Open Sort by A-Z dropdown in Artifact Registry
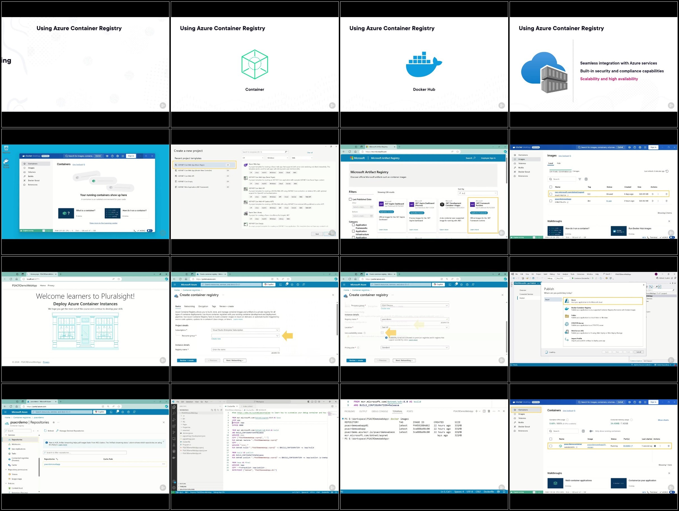Image resolution: width=679 pixels, height=511 pixels. (477, 193)
